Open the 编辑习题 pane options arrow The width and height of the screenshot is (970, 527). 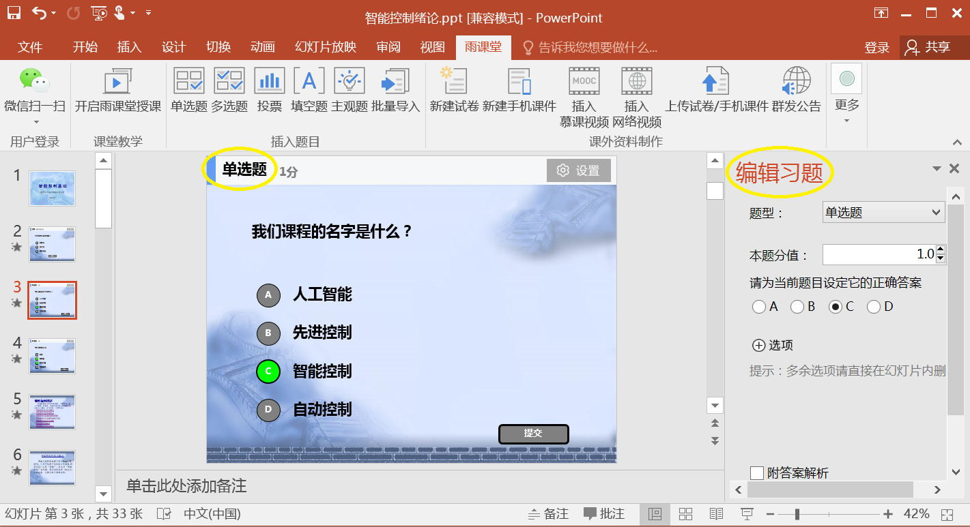click(x=937, y=168)
